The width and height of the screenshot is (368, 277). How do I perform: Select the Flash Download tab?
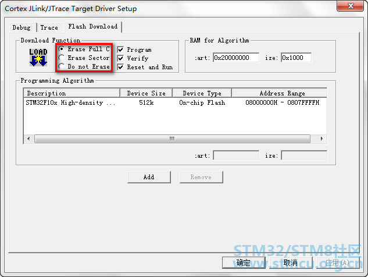tap(93, 27)
